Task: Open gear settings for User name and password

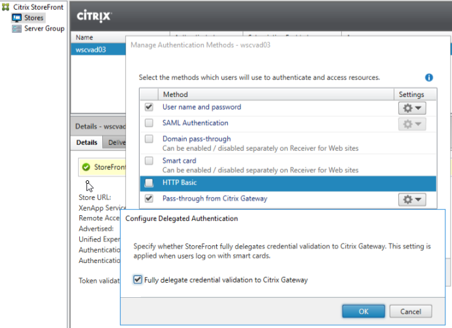Action: [412, 108]
